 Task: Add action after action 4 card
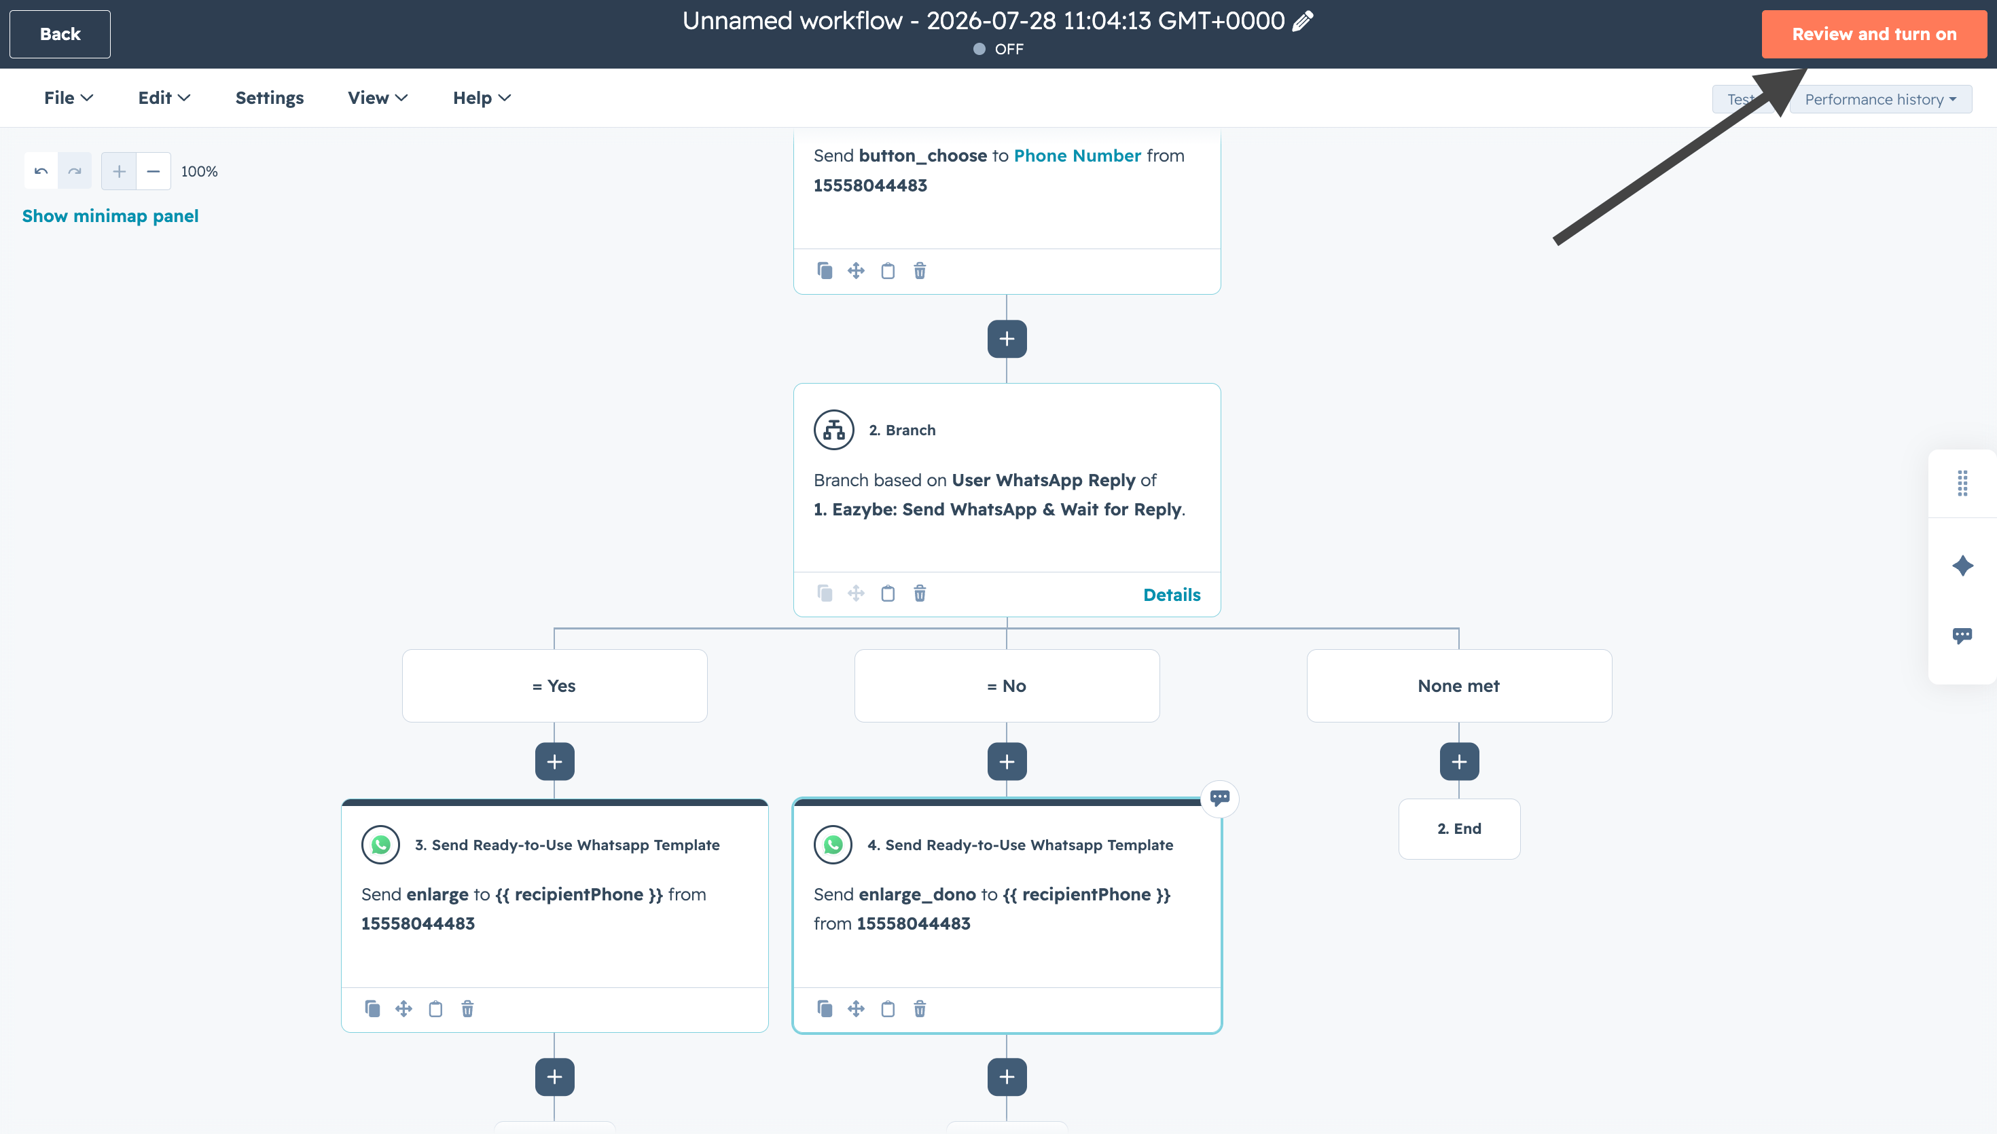pos(1007,1077)
